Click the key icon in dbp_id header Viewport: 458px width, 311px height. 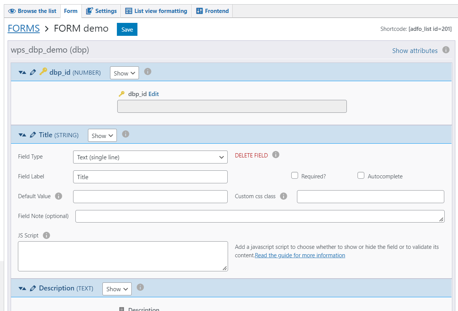tap(43, 71)
